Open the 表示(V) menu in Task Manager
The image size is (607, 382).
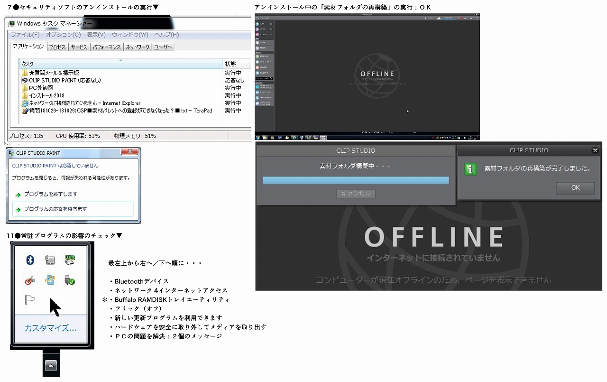96,35
